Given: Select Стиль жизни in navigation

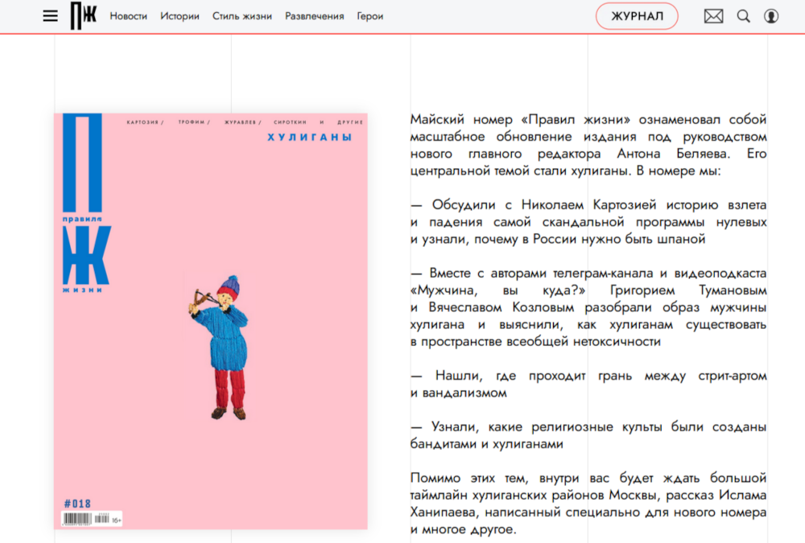Looking at the screenshot, I should click(x=242, y=16).
